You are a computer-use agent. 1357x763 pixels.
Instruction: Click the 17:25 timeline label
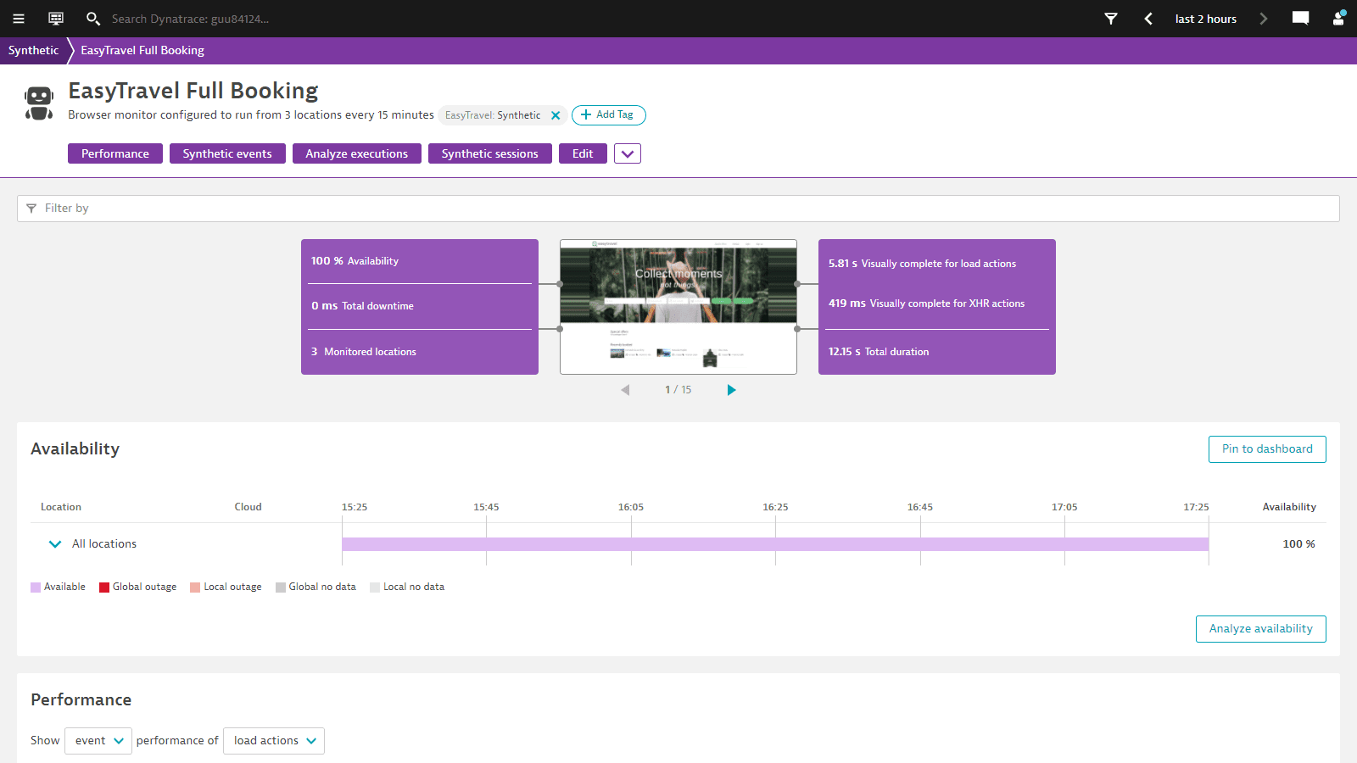click(x=1196, y=507)
